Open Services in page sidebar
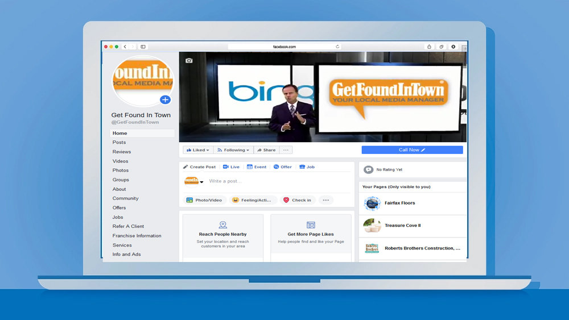Screen dimensions: 569x320 (122, 245)
